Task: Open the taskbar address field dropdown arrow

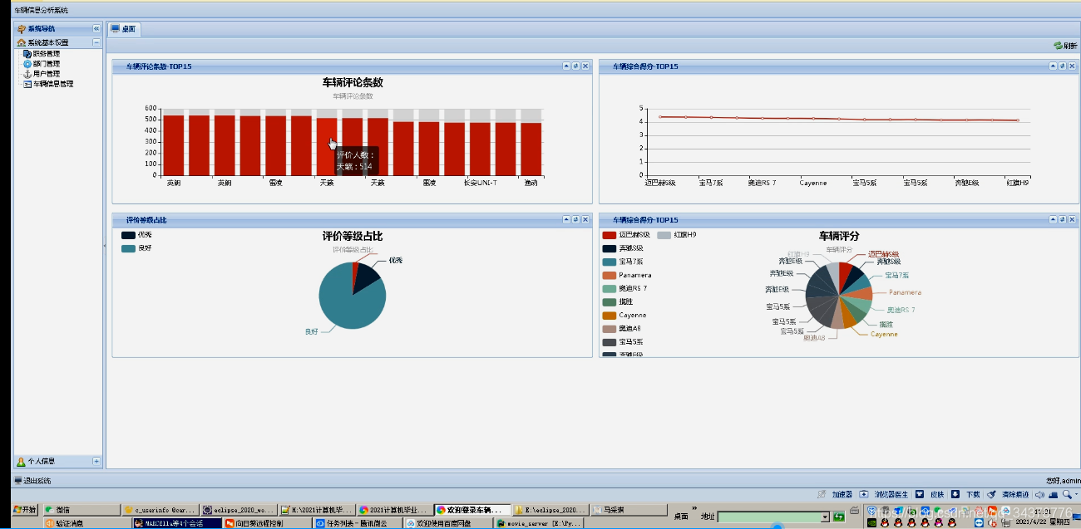Action: (x=825, y=517)
